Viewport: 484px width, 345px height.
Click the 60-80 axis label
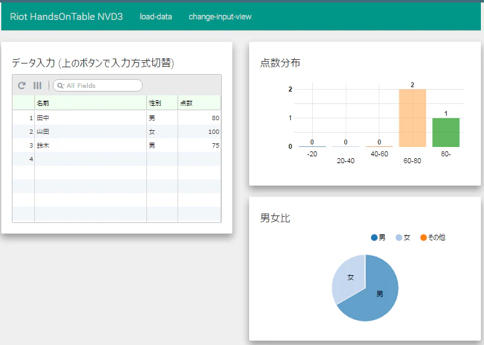(412, 161)
